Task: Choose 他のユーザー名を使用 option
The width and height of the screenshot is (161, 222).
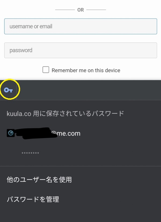Action: coord(39,180)
